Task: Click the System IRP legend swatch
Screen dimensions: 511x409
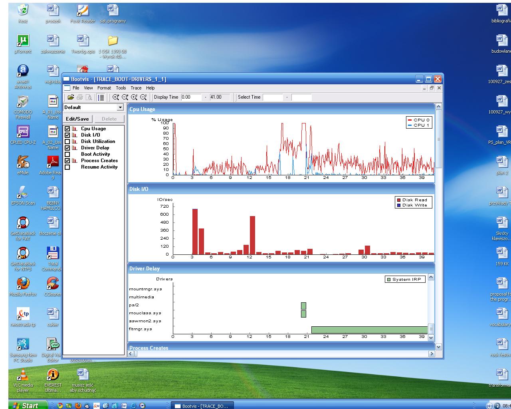Action: (x=388, y=279)
